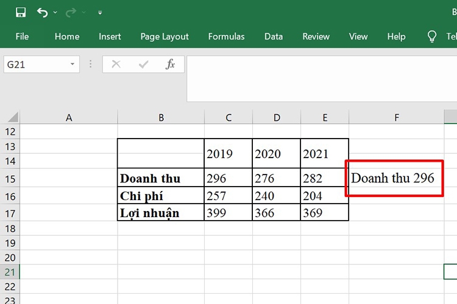Select row 15 header
This screenshot has height=304, width=457.
[10, 178]
